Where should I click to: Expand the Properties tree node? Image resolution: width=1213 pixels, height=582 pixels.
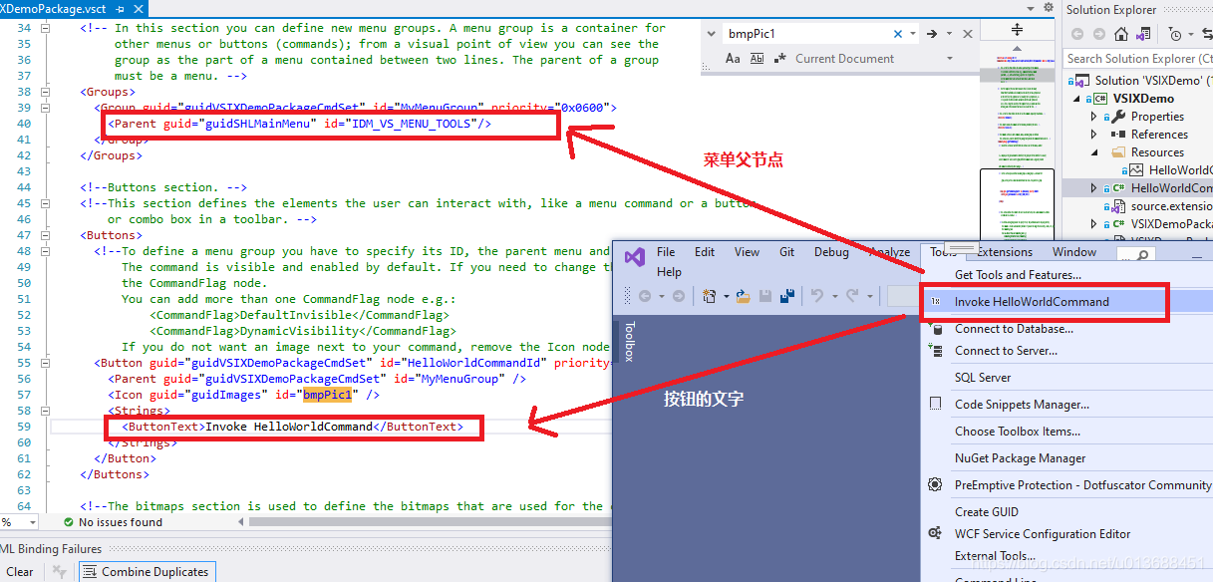pos(1094,117)
